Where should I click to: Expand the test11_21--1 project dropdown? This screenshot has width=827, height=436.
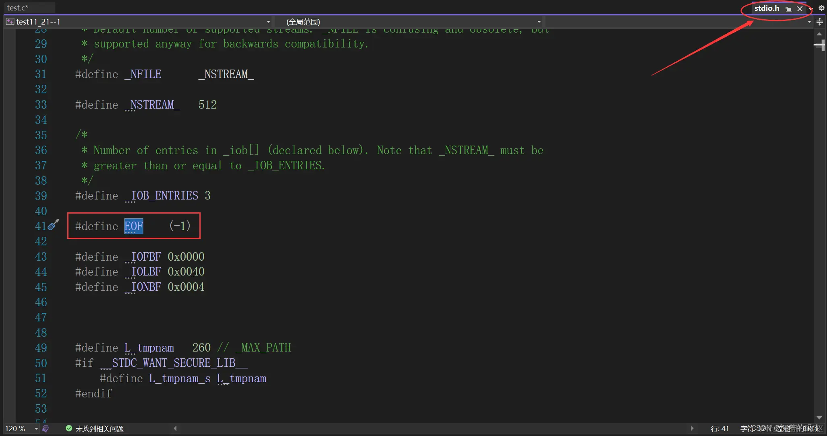coord(268,22)
